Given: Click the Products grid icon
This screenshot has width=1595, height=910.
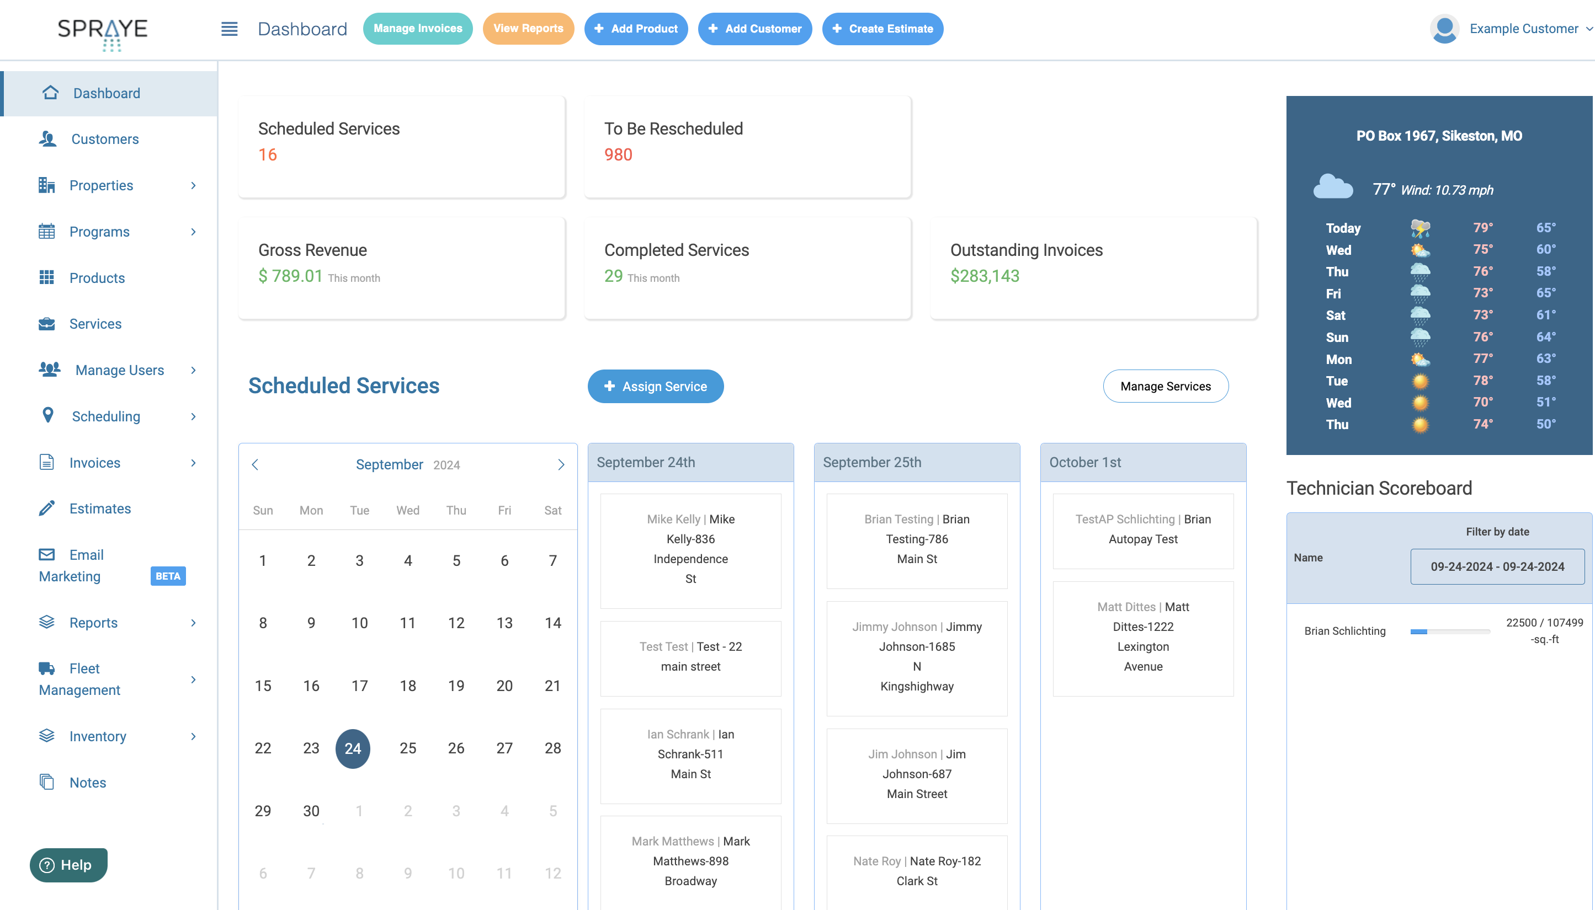Looking at the screenshot, I should click(x=47, y=277).
